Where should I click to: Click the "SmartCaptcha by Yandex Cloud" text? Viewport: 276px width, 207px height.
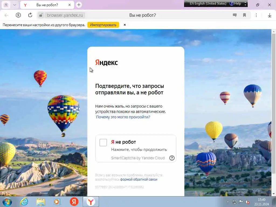point(138,158)
